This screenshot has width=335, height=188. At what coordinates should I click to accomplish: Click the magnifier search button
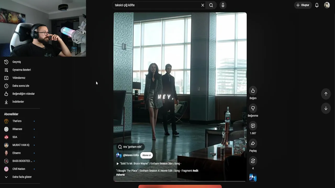[x=211, y=5]
